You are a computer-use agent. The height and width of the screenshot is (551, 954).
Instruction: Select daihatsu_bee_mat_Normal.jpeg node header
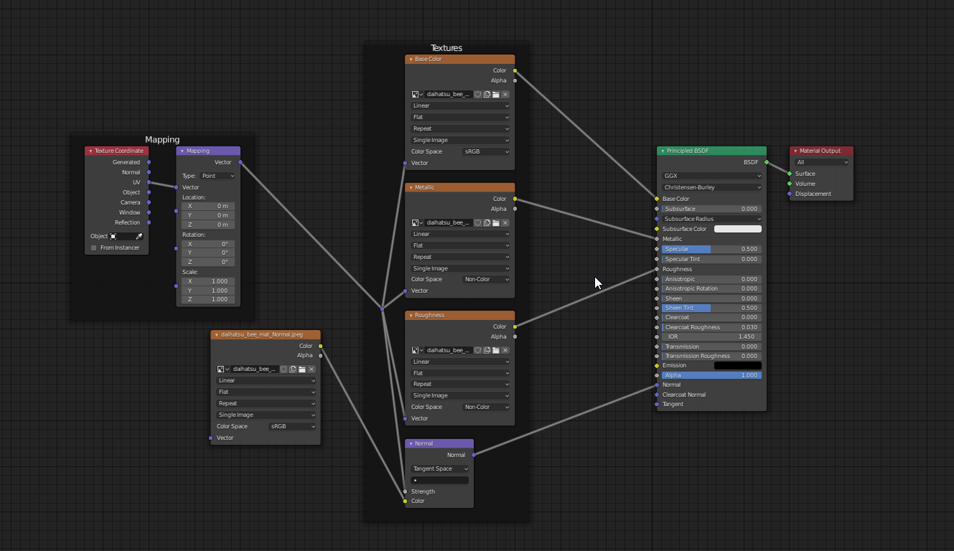(x=266, y=334)
